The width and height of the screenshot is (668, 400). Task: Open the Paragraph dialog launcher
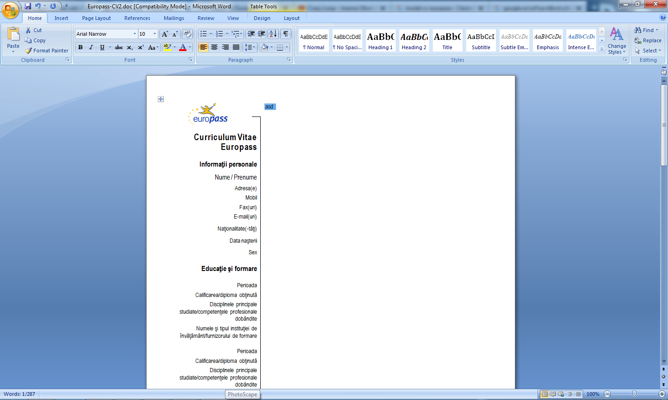[x=289, y=60]
